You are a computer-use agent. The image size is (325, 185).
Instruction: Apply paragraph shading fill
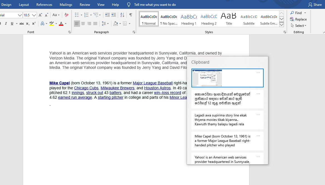pos(116,24)
